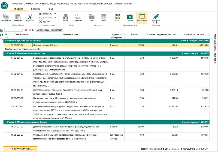
Task: Select code cell 03-01-001-04
Action: 21,45
